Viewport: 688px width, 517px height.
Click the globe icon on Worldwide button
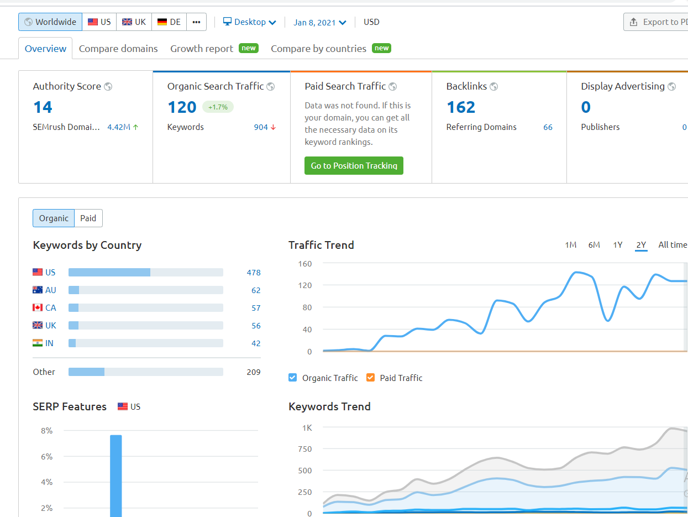[29, 22]
